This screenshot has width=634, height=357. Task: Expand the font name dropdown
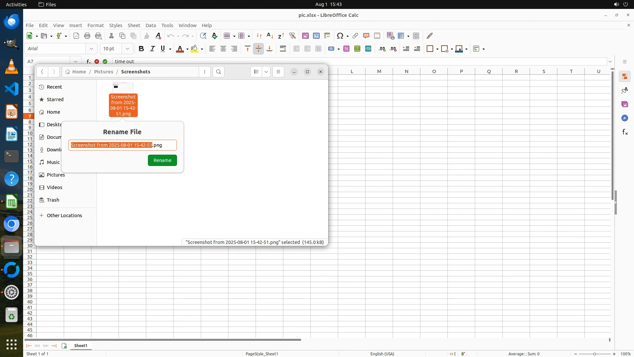pos(91,49)
